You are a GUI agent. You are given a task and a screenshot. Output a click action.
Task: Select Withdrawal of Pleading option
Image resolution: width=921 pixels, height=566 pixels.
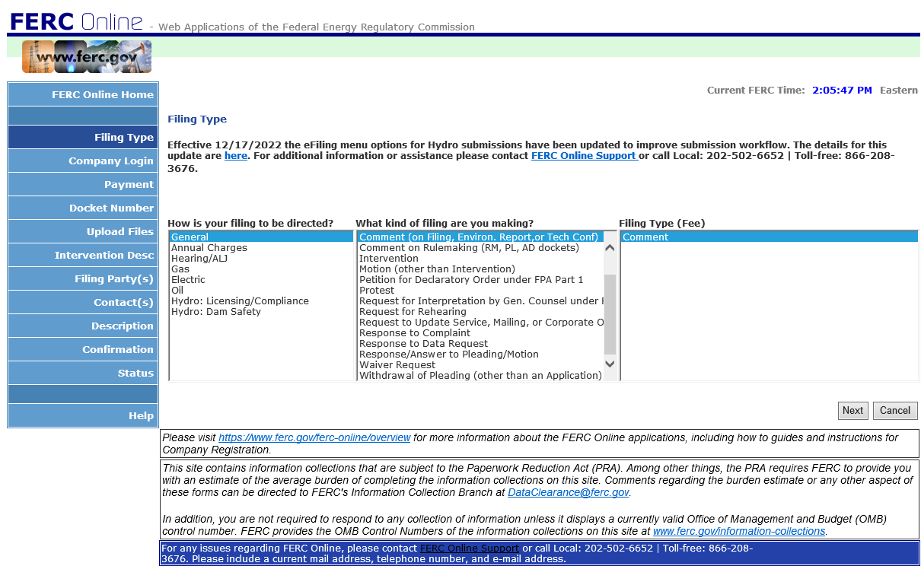(x=480, y=376)
